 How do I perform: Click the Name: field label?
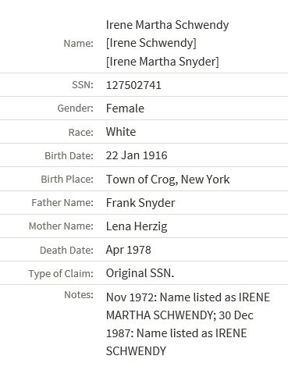(x=78, y=44)
